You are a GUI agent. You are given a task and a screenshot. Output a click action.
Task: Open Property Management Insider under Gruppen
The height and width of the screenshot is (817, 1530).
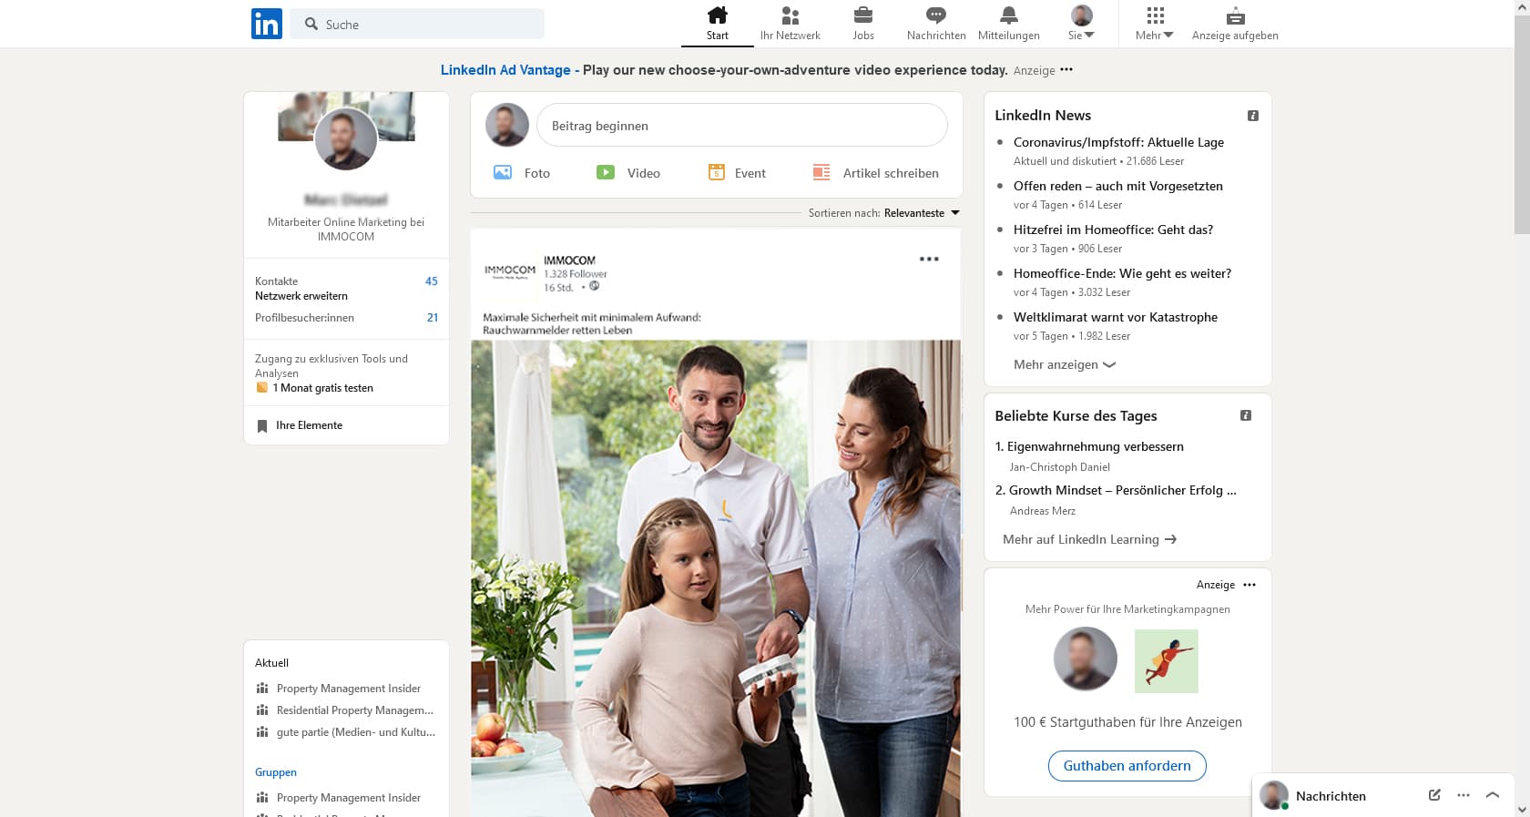[339, 798]
